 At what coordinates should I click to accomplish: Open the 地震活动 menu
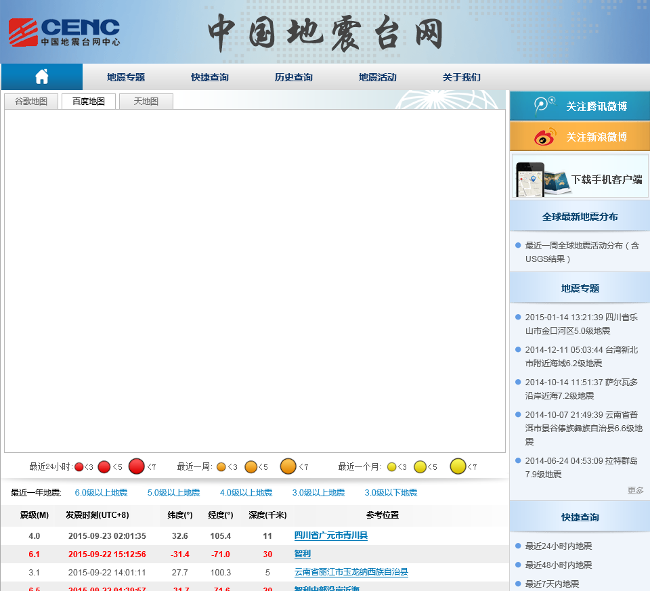point(377,77)
